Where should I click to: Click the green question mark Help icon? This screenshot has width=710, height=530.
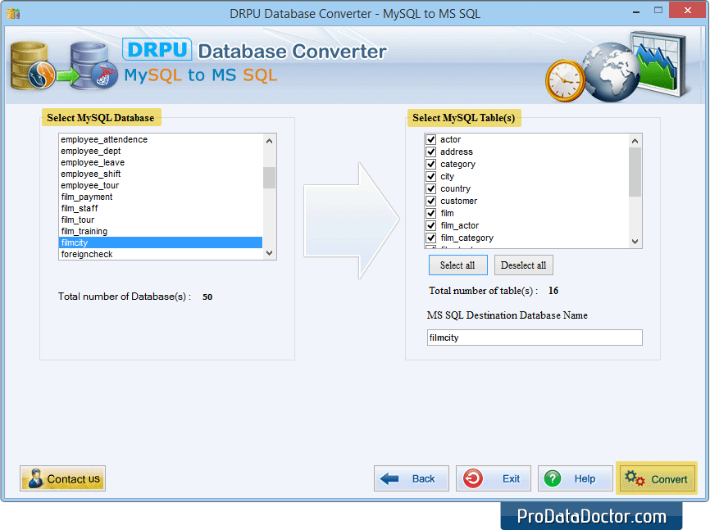553,478
